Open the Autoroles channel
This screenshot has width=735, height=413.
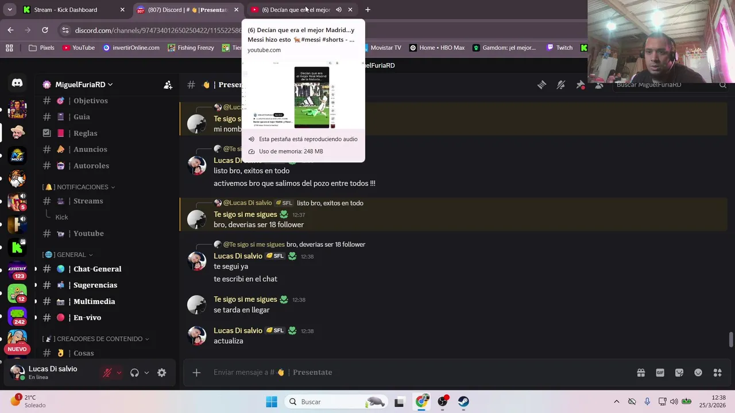[91, 166]
